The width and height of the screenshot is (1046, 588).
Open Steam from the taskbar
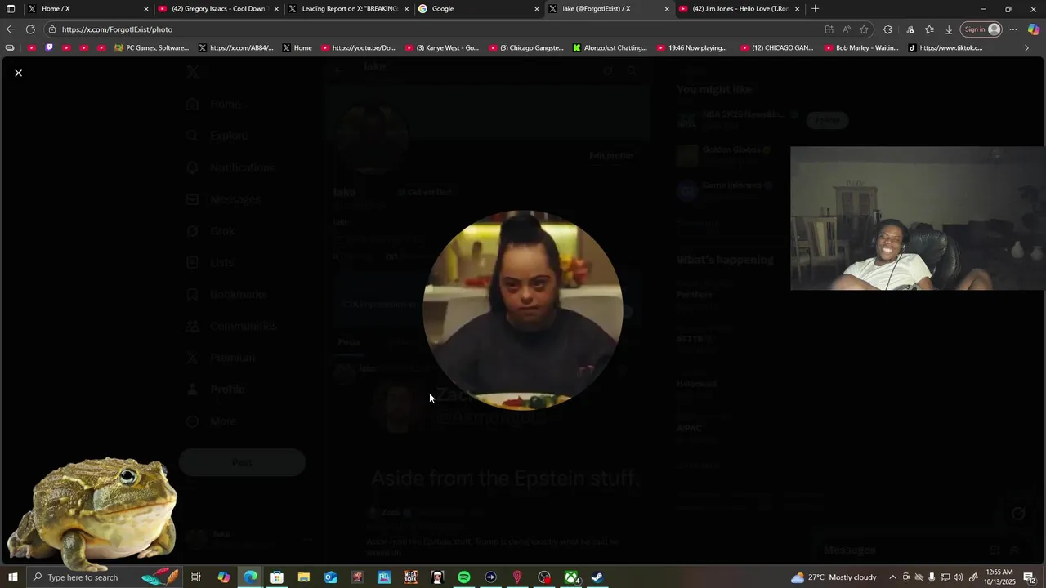[x=598, y=577]
